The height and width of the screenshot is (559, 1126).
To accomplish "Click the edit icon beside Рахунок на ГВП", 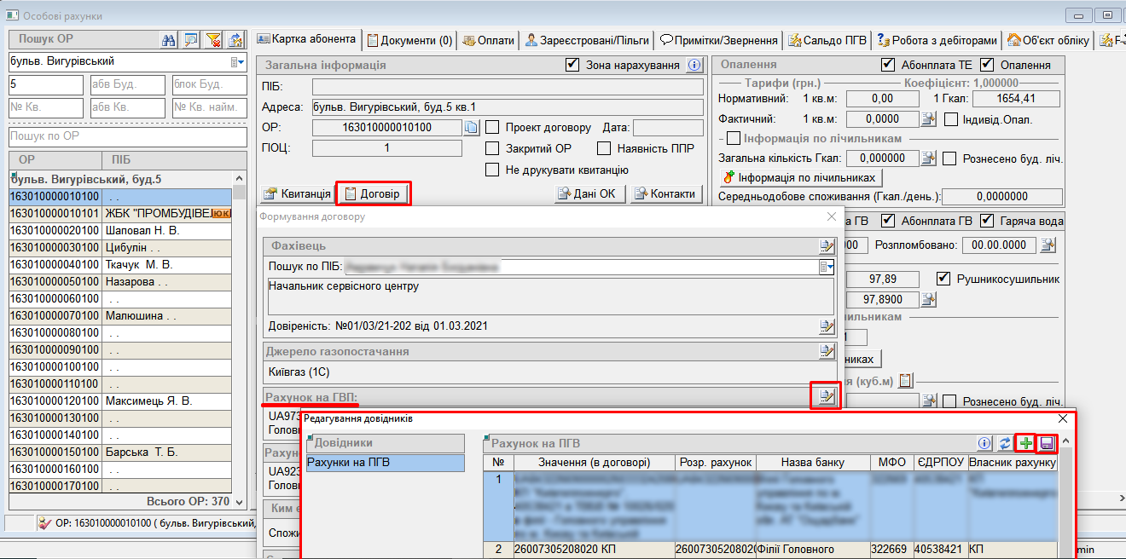I will [x=825, y=395].
